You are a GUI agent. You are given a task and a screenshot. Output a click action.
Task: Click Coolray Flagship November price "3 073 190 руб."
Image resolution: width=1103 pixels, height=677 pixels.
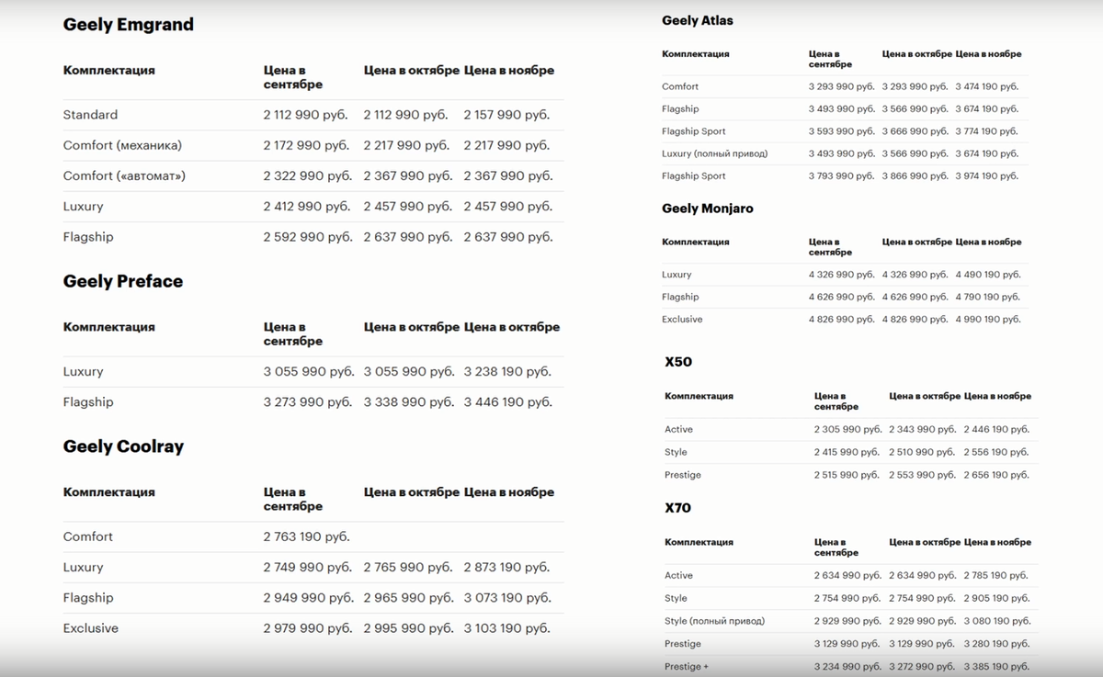click(x=507, y=598)
